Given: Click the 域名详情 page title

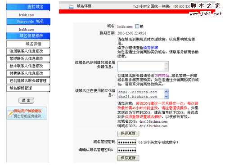Looking at the screenshot, I should pyautogui.click(x=84, y=6).
